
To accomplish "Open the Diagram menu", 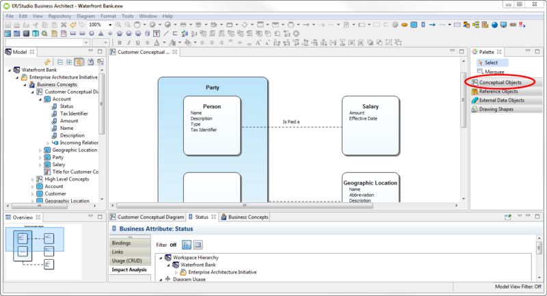I will coord(86,16).
